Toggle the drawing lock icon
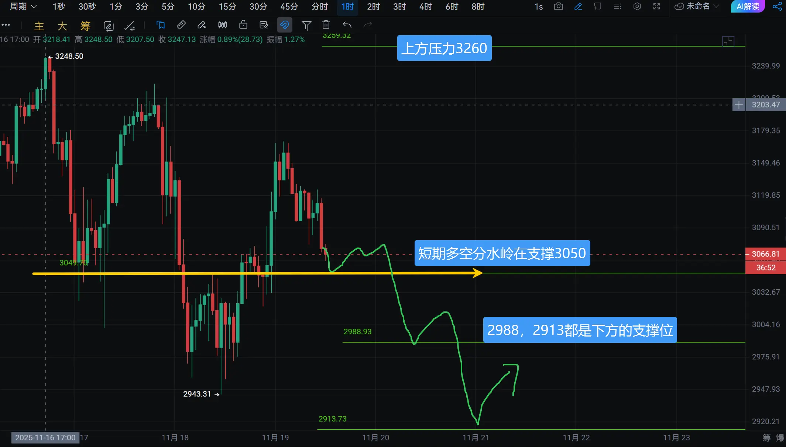Viewport: 786px width, 447px height. [243, 25]
